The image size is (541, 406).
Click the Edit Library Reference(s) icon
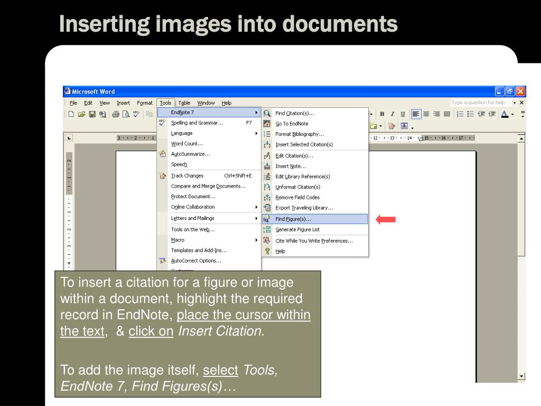point(267,177)
